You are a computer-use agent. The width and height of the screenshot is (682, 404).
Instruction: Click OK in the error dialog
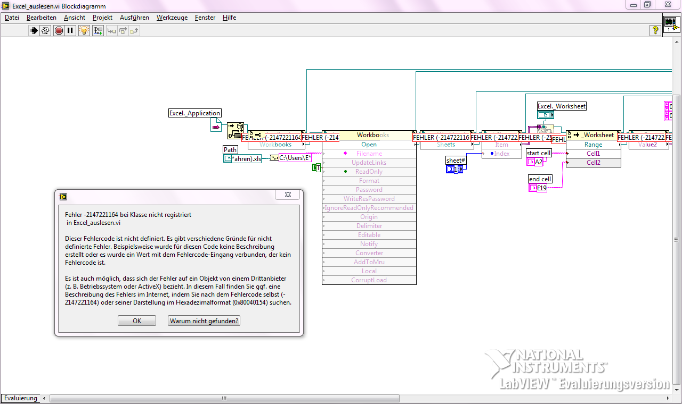[x=137, y=321]
